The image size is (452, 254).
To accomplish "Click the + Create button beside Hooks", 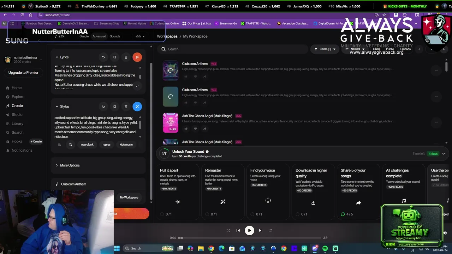I will tap(36, 141).
